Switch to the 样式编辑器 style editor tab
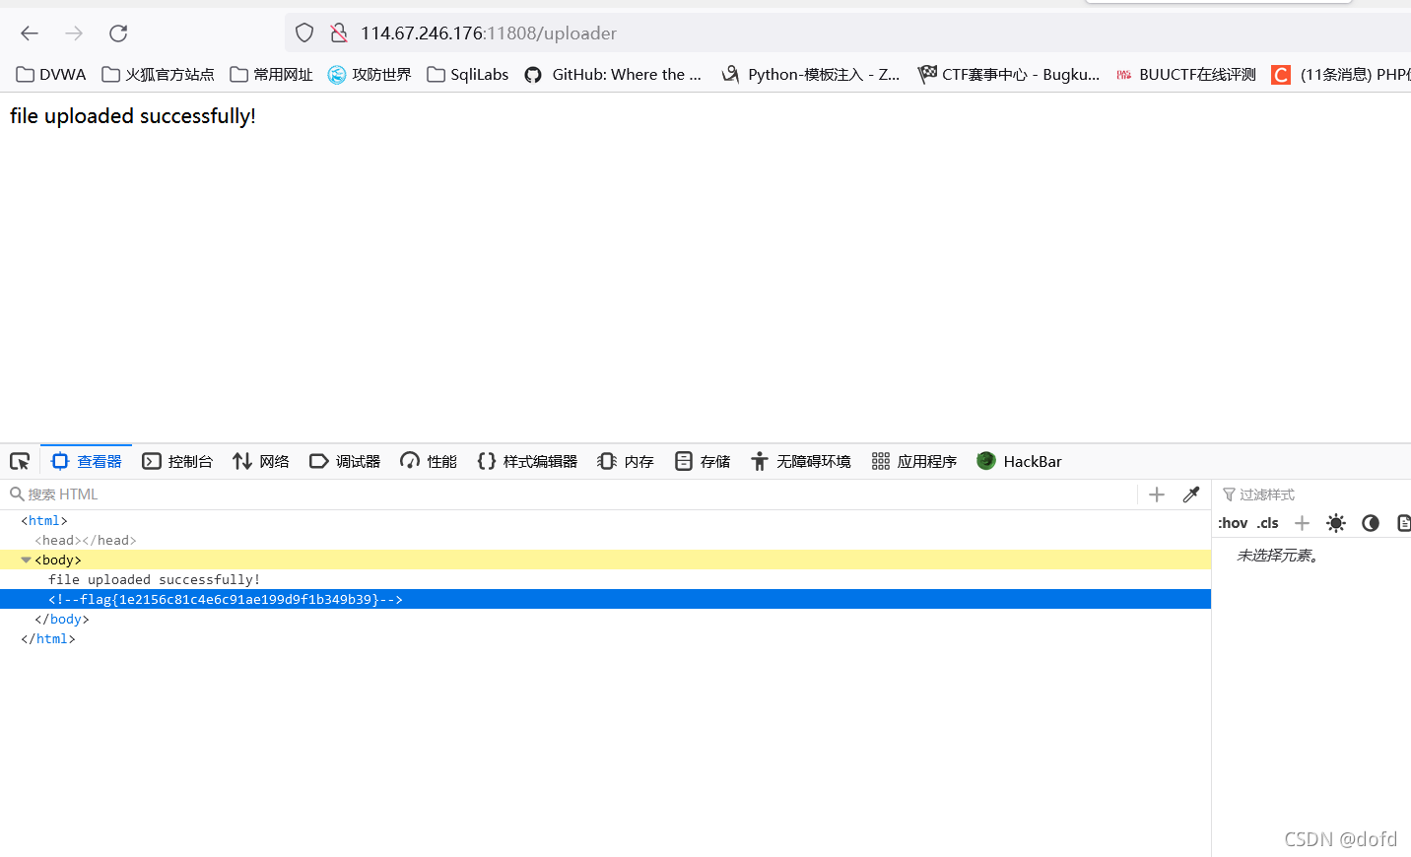Image resolution: width=1411 pixels, height=857 pixels. (x=527, y=462)
